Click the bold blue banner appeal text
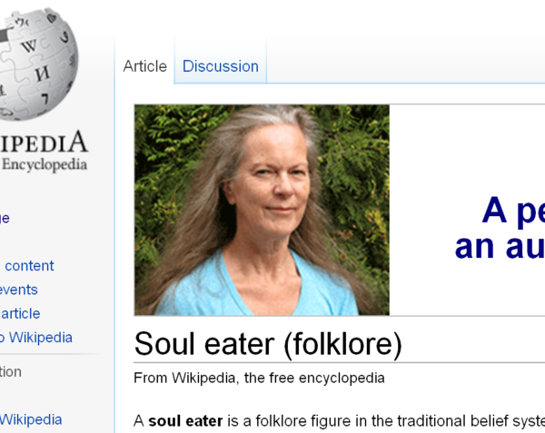The width and height of the screenshot is (545, 433). (500, 228)
